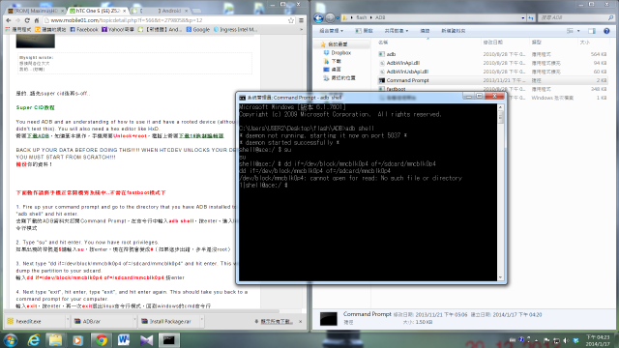This screenshot has width=619, height=348.
Task: Open the Chrome hamburger menu
Action: click(301, 20)
